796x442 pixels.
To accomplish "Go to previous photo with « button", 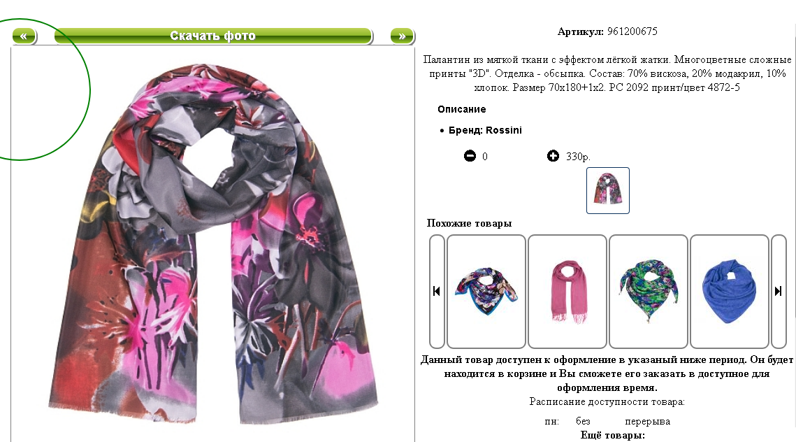I will click(x=24, y=36).
